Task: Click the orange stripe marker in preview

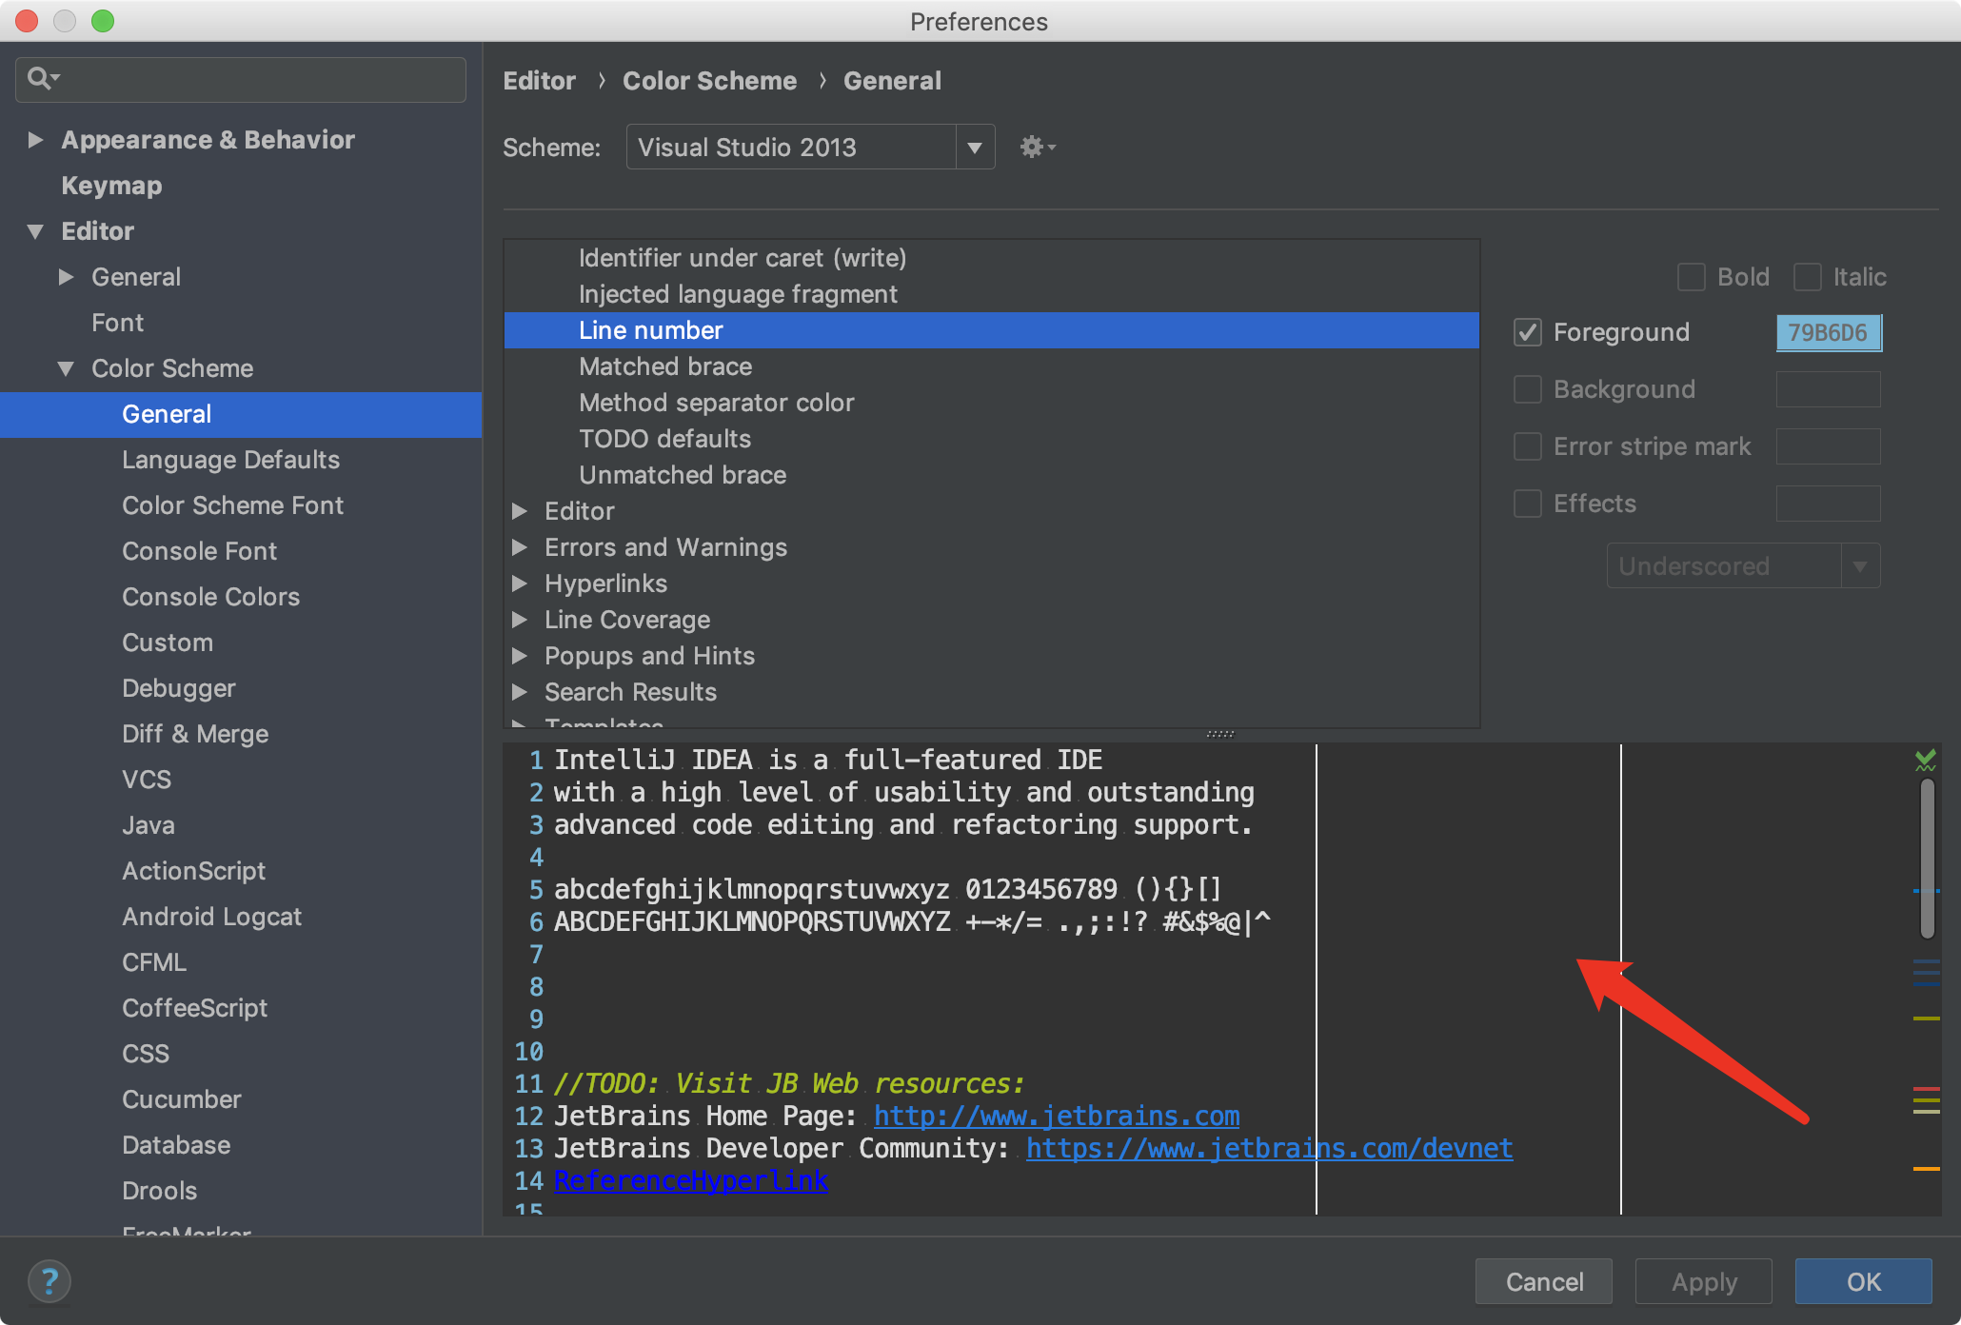Action: (1926, 1168)
